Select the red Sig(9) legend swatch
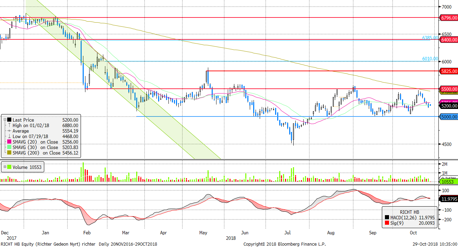458x247 pixels. click(x=387, y=223)
